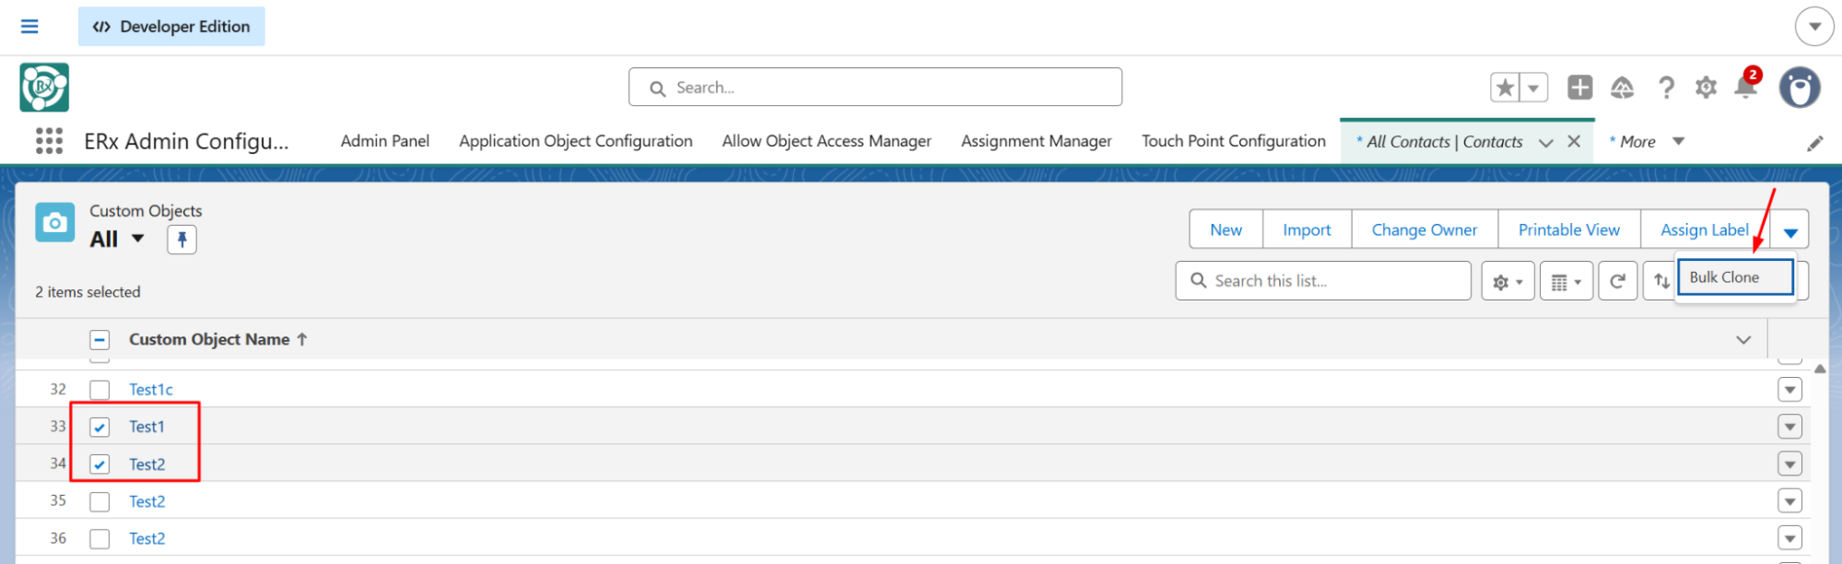Toggle the more-actions dropdown arrow
Image resolution: width=1842 pixels, height=564 pixels.
pyautogui.click(x=1789, y=230)
